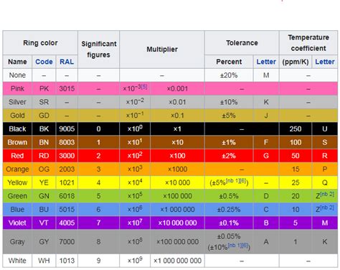Click the 'Silver' color name cell
The height and width of the screenshot is (270, 340).
17,102
